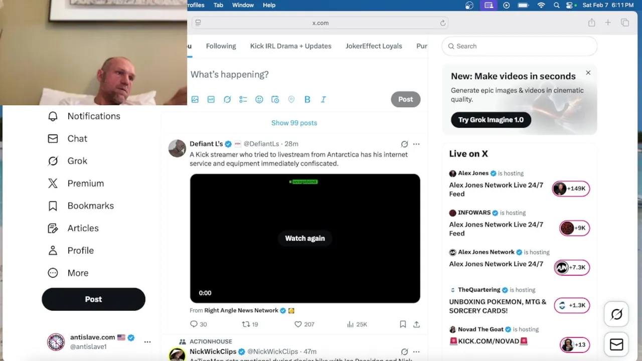Open the Grok icon in sidebar

(x=53, y=161)
